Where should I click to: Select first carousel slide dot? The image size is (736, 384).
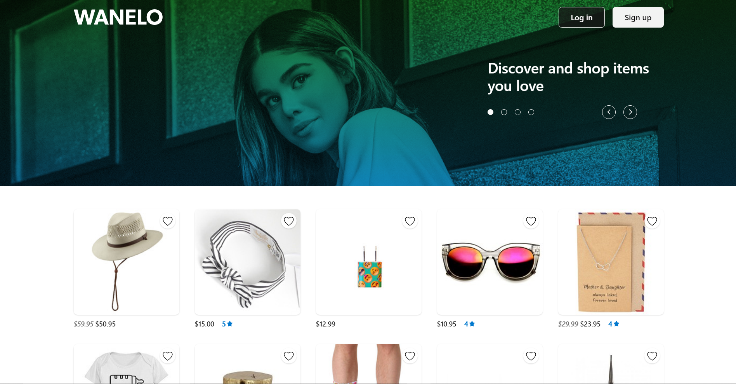[491, 112]
